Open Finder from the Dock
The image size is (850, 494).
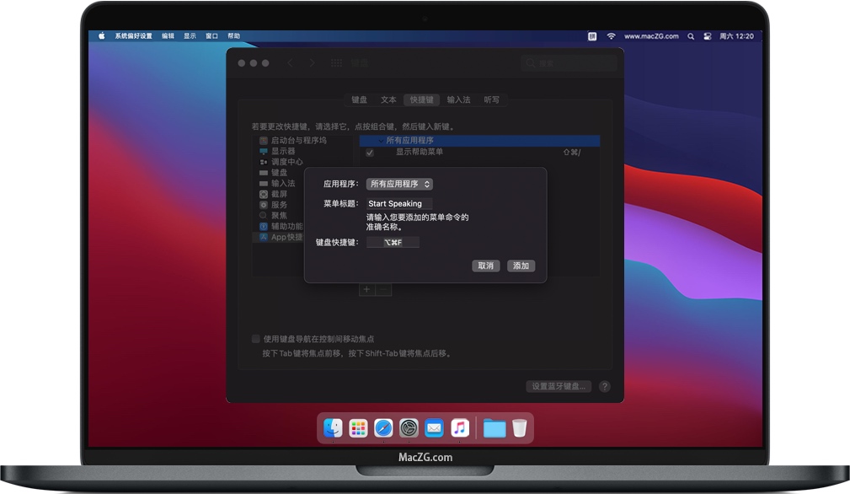[x=333, y=428]
